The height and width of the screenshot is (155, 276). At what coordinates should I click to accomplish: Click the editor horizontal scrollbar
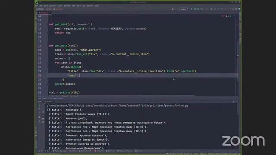[x=122, y=96]
